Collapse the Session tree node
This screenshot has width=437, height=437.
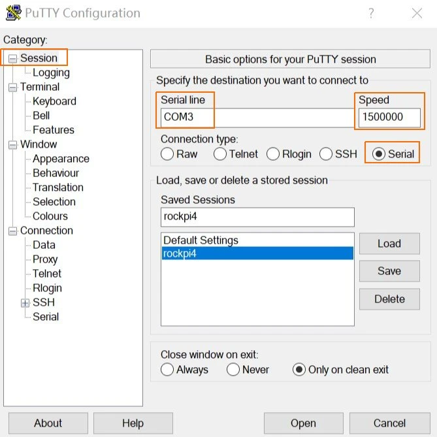coord(12,59)
